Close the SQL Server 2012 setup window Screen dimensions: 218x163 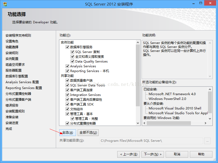(210, 3)
